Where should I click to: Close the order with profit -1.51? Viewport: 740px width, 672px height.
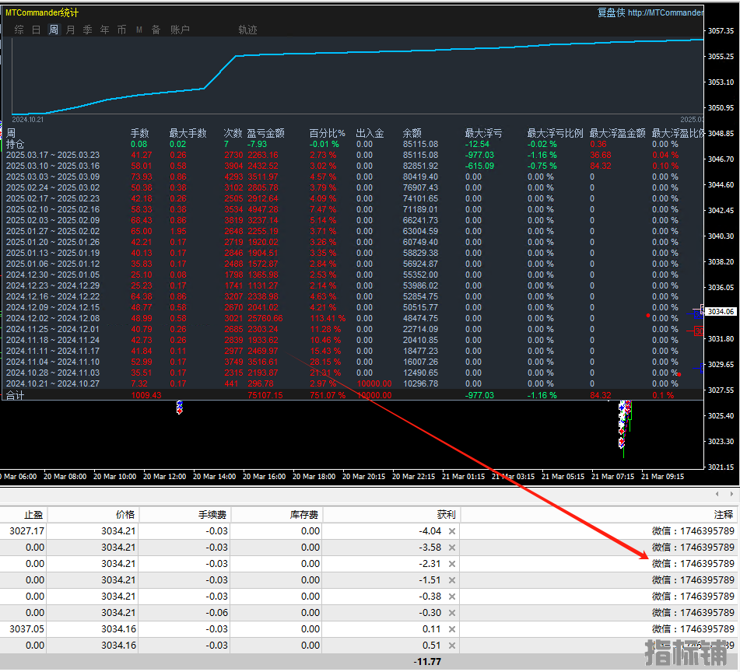451,580
